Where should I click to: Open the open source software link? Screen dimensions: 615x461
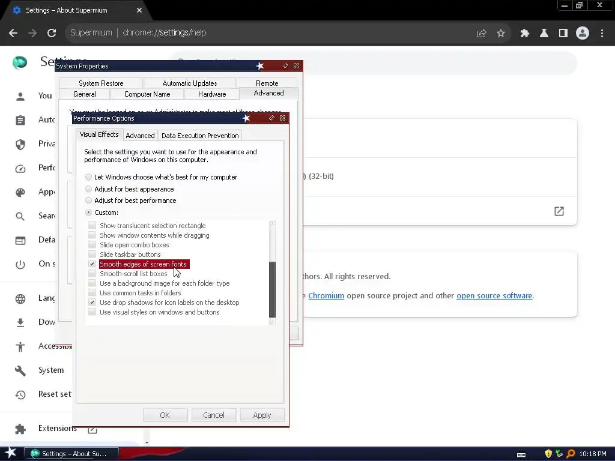click(494, 295)
